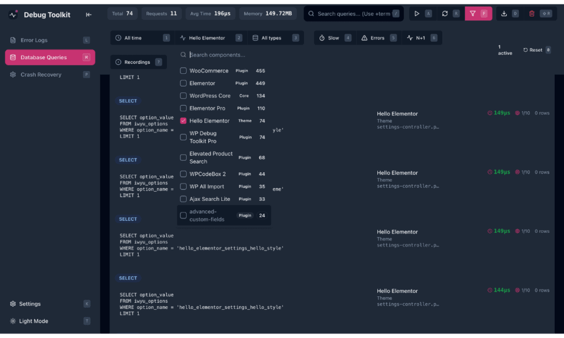The width and height of the screenshot is (564, 338).
Task: Check the Ajax Search Lite checkbox
Action: (183, 199)
